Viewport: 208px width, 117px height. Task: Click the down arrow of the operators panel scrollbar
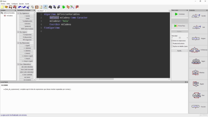point(34,80)
